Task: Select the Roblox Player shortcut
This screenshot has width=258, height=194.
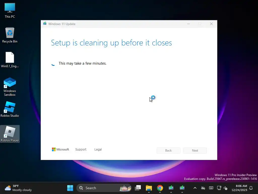Action: 10,134
